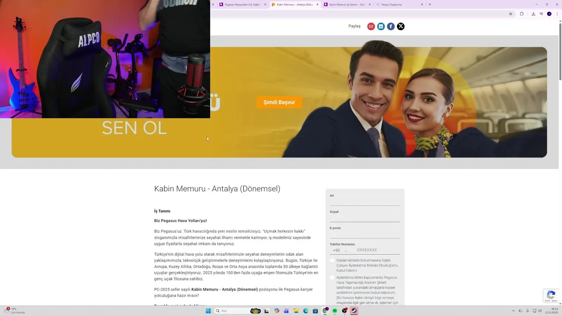This screenshot has width=562, height=316.
Task: Click the Paylaş label
Action: [354, 26]
